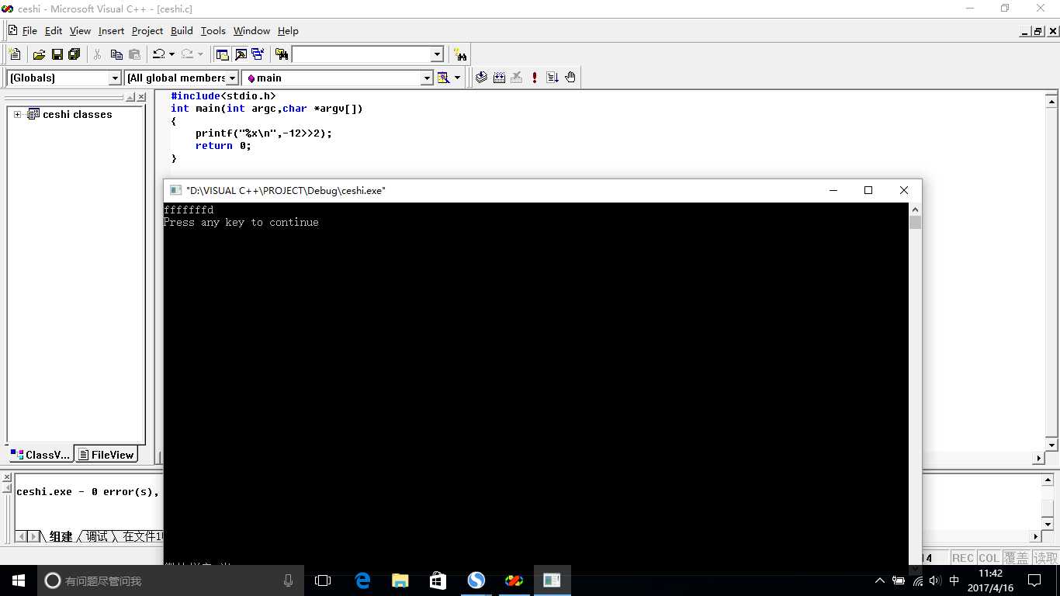The width and height of the screenshot is (1060, 596).
Task: Click the Stop Build icon
Action: click(517, 78)
